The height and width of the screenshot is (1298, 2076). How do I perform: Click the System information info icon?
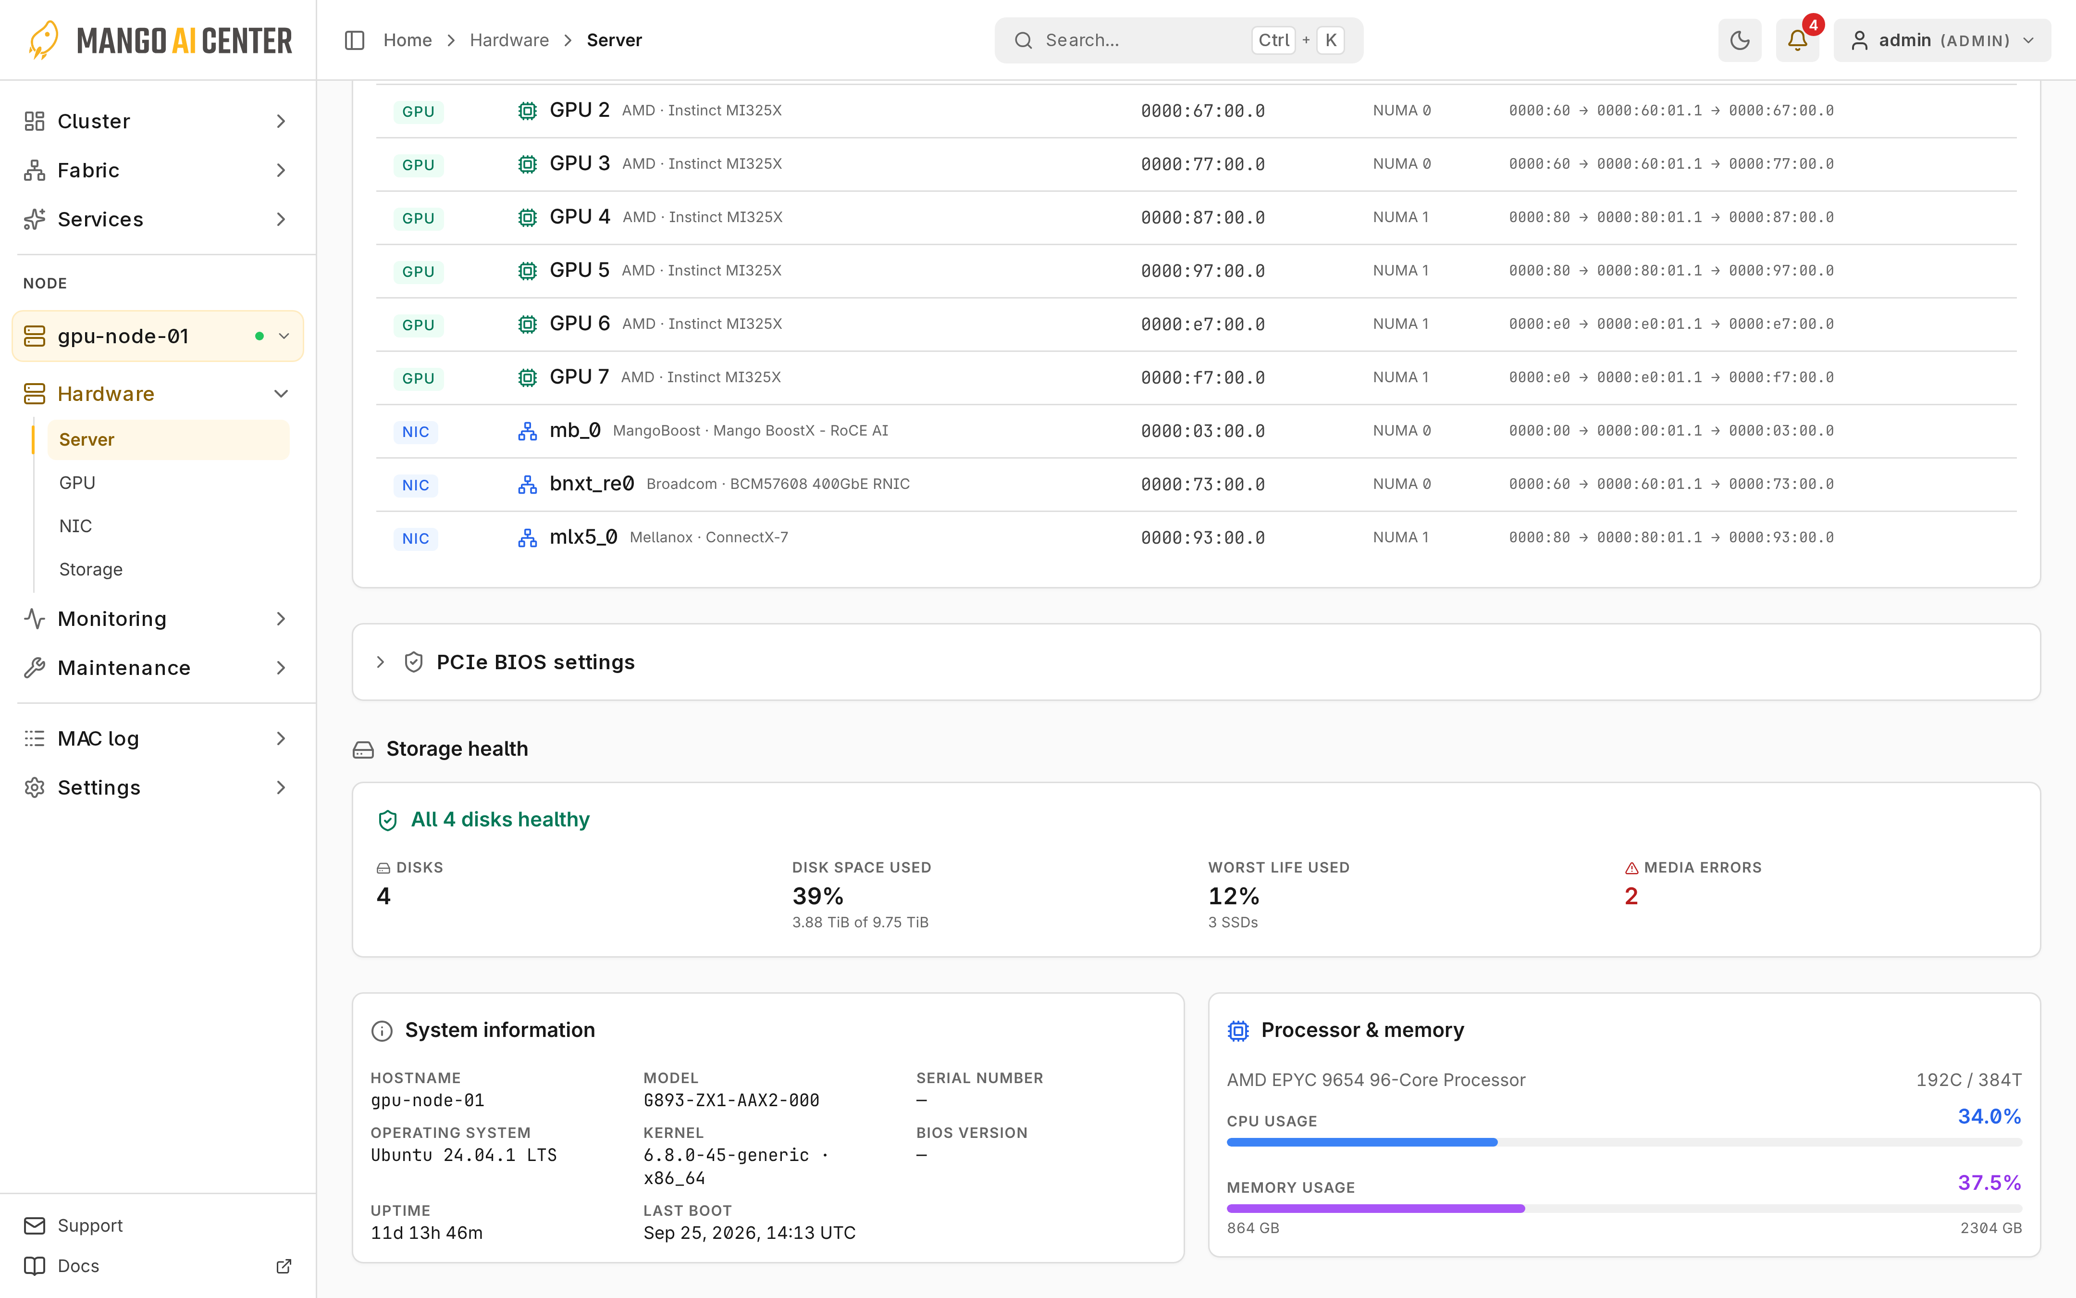pos(382,1030)
